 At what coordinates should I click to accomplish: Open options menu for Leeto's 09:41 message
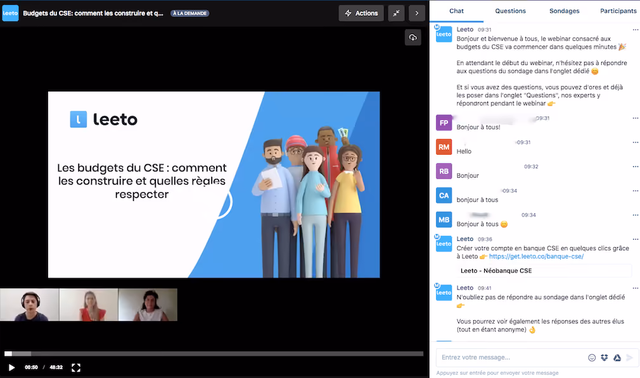635,288
